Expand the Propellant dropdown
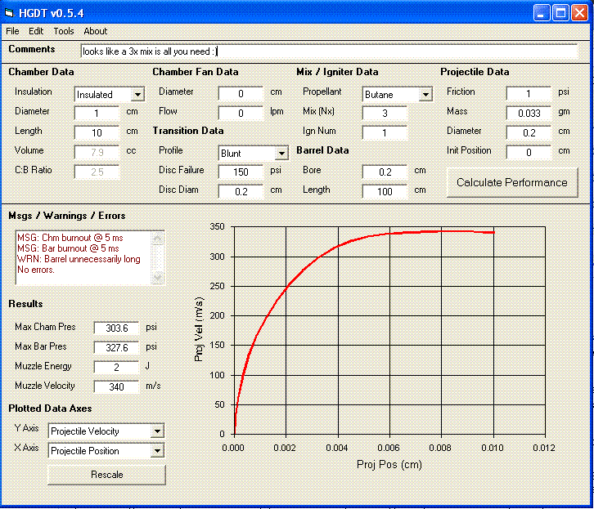Viewport: 594px width, 509px height. coord(425,95)
